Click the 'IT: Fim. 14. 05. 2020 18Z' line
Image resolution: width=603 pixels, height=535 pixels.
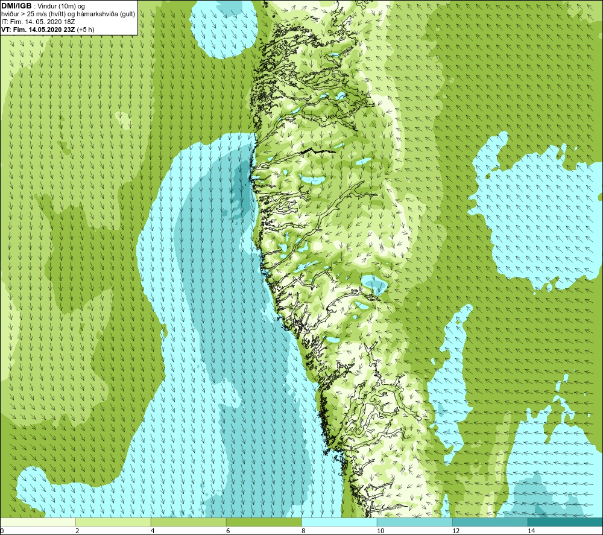tap(38, 22)
